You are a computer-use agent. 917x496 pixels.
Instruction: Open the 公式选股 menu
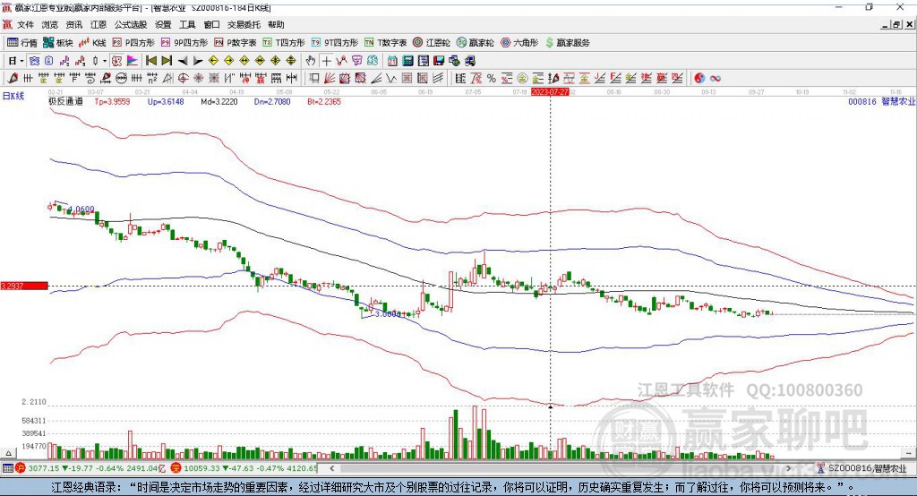coord(131,24)
